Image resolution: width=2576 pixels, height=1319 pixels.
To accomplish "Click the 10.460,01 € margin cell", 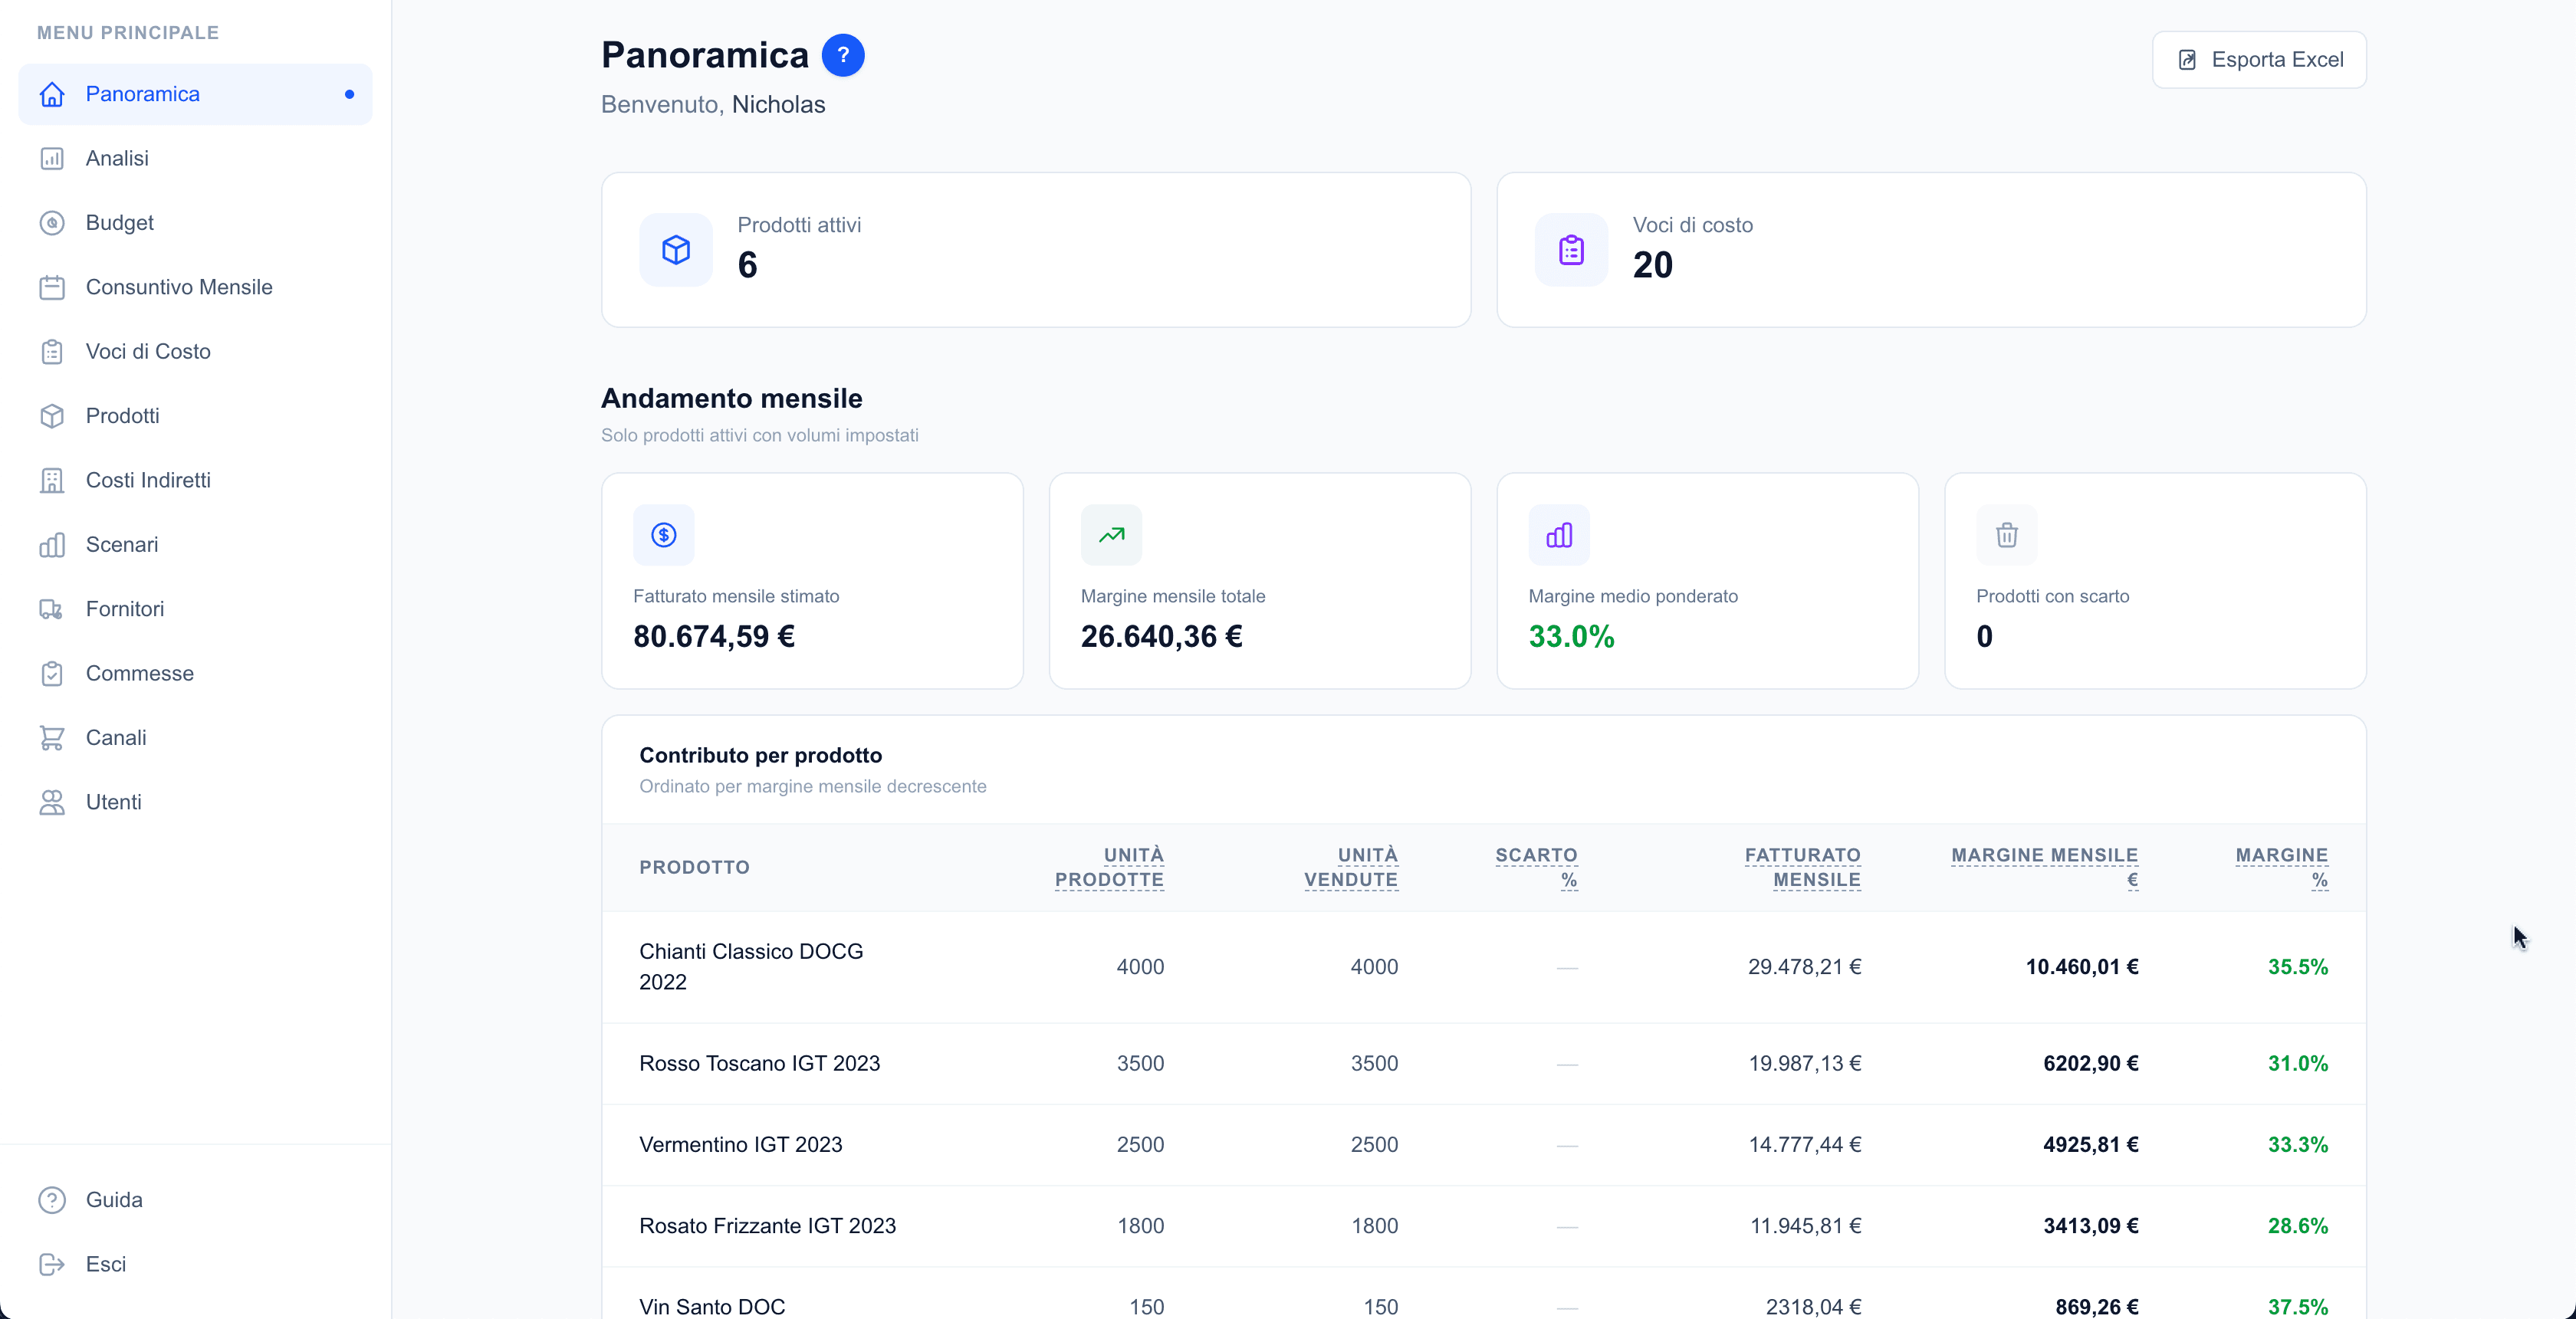I will pyautogui.click(x=2082, y=967).
